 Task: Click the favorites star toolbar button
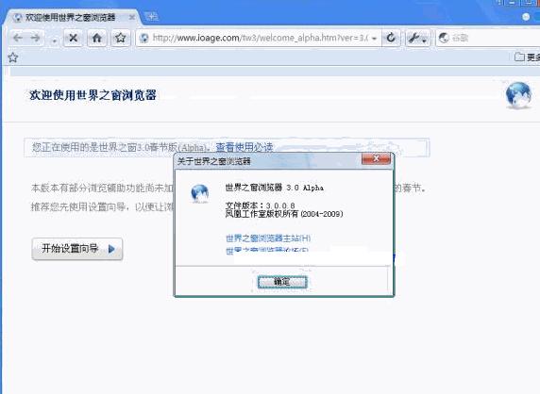click(x=121, y=38)
